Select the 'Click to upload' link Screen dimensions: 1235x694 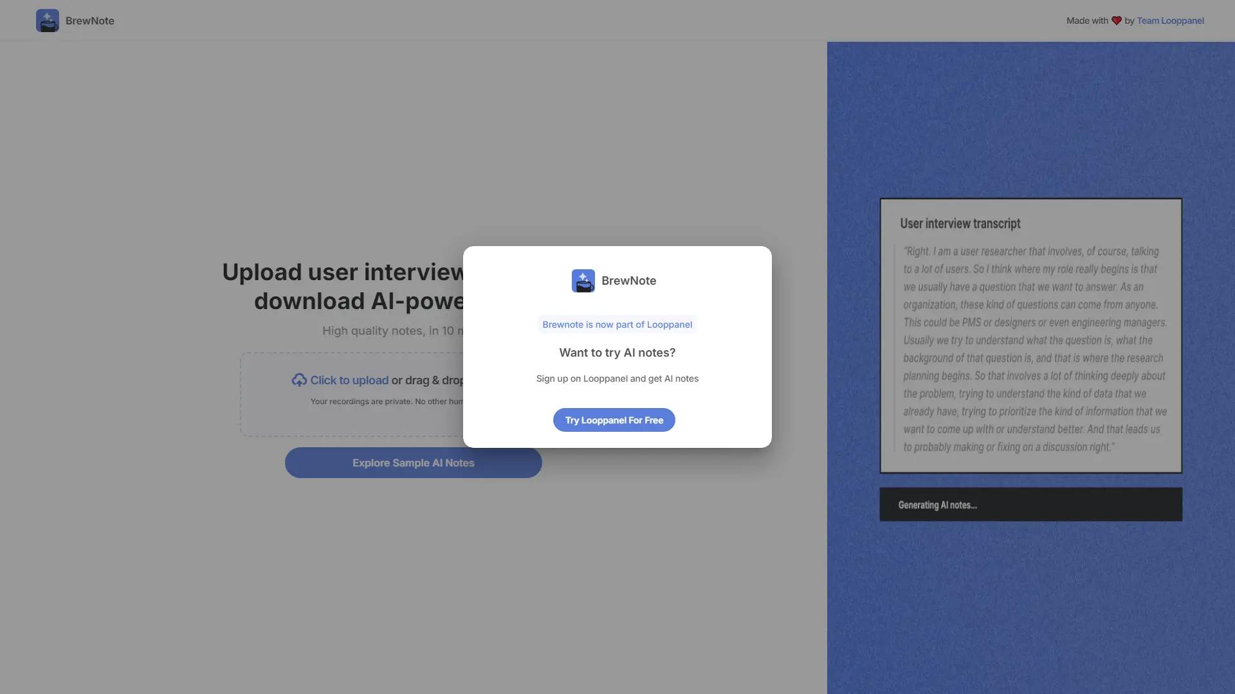point(348,380)
